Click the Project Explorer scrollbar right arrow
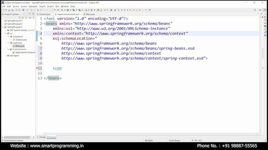This screenshot has width=268, height=150. click(x=33, y=137)
